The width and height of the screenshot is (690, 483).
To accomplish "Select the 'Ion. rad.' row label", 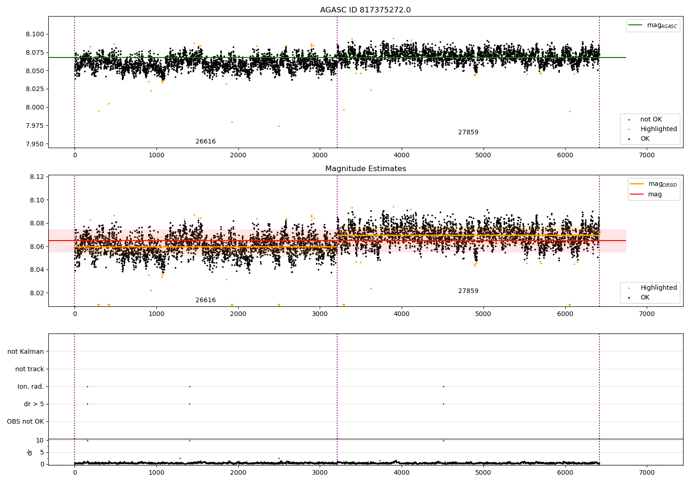I will 31,386.
